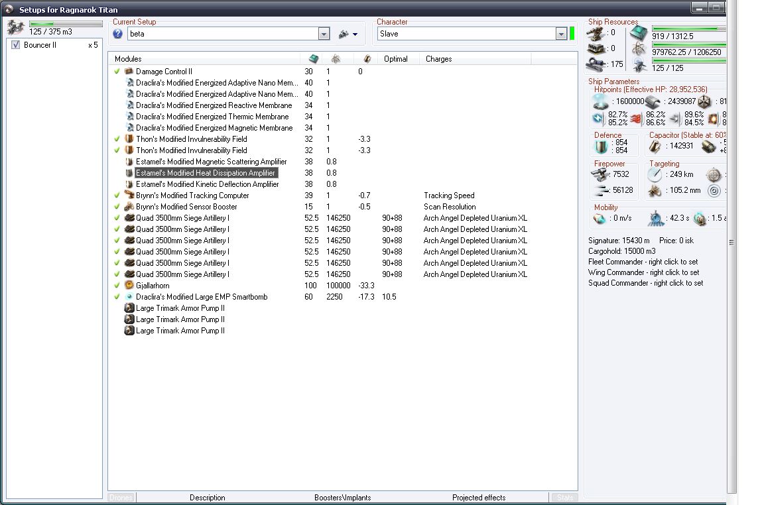Open the Projected effects tab
The image size is (758, 505).
pyautogui.click(x=479, y=498)
